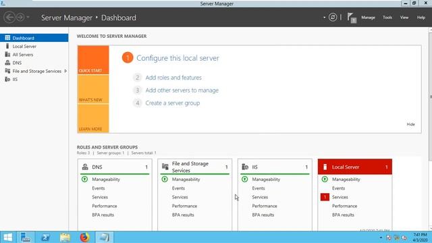Open the Notifications flag

pyautogui.click(x=352, y=18)
